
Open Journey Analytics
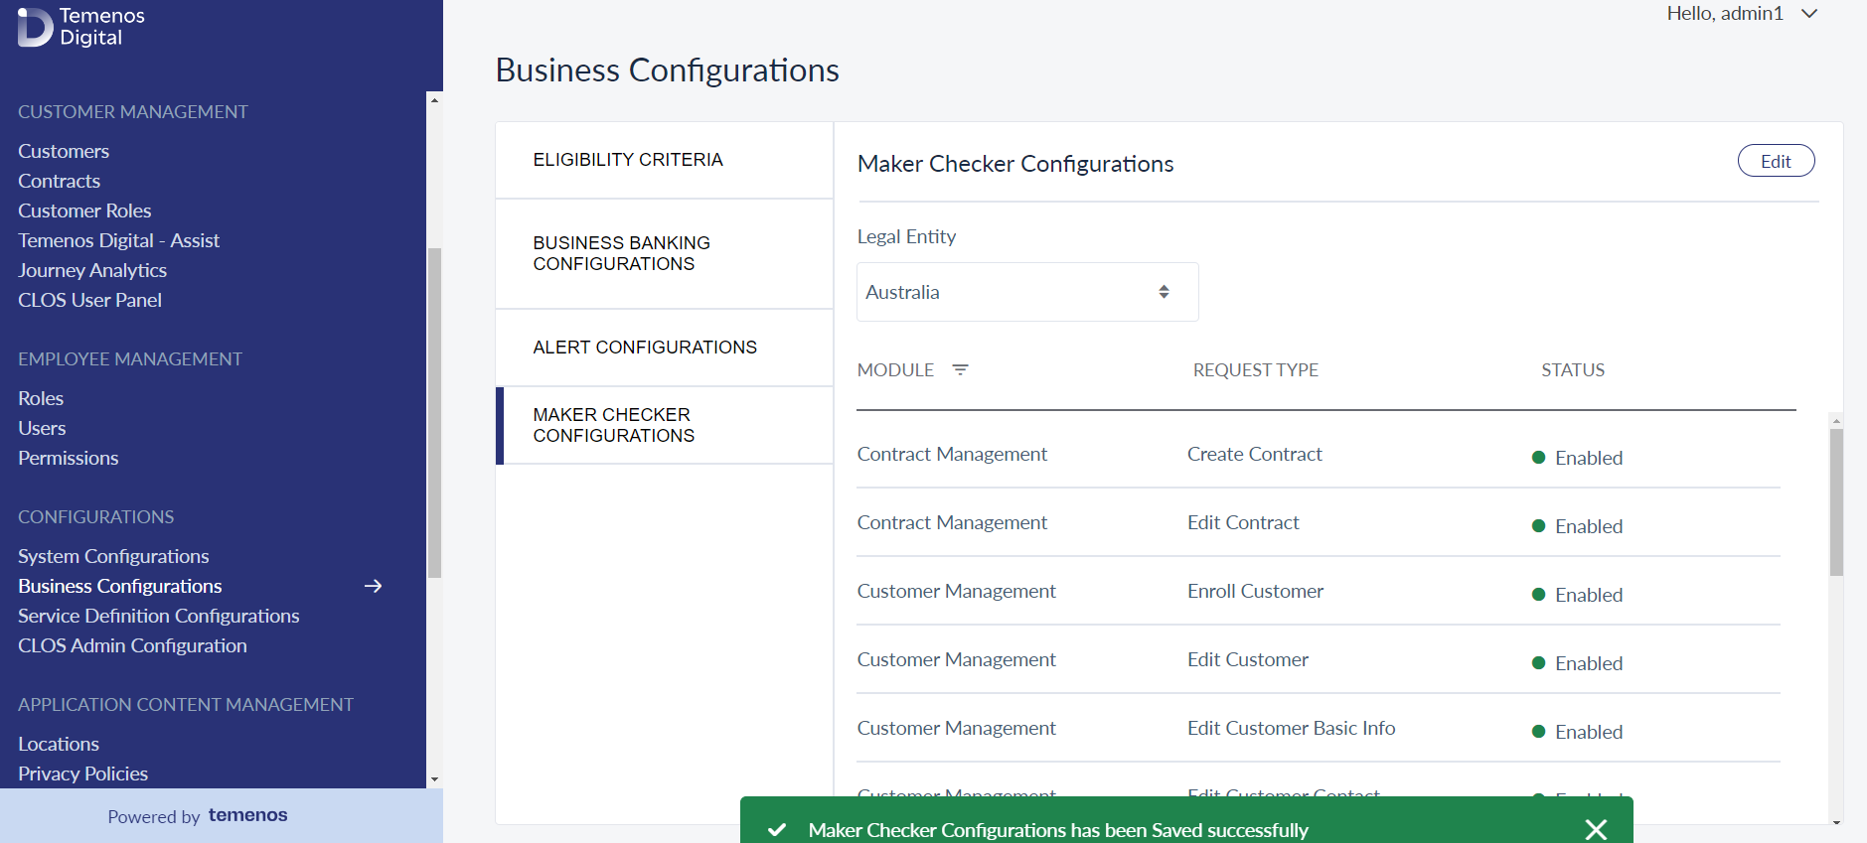pyautogui.click(x=92, y=270)
